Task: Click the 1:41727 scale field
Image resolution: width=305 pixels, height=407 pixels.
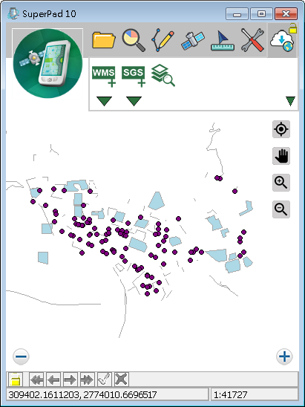Action: point(254,394)
